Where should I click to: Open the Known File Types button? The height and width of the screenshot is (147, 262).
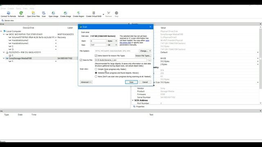pyautogui.click(x=143, y=56)
